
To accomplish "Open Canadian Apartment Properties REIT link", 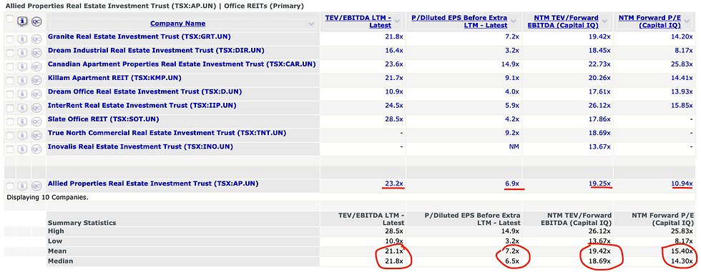I will click(182, 64).
